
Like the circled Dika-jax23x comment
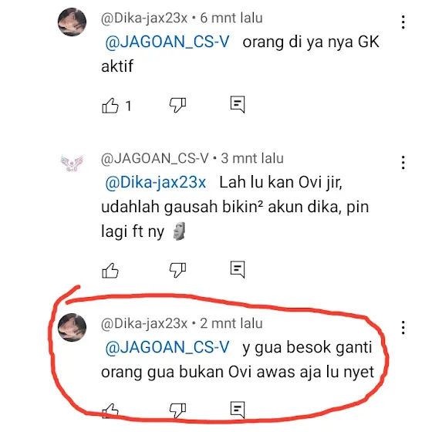(x=110, y=410)
